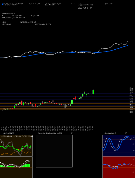Click the blue 12 Day SMA legend square
The width and height of the screenshot is (135, 178).
pyautogui.click(x=3, y=4)
